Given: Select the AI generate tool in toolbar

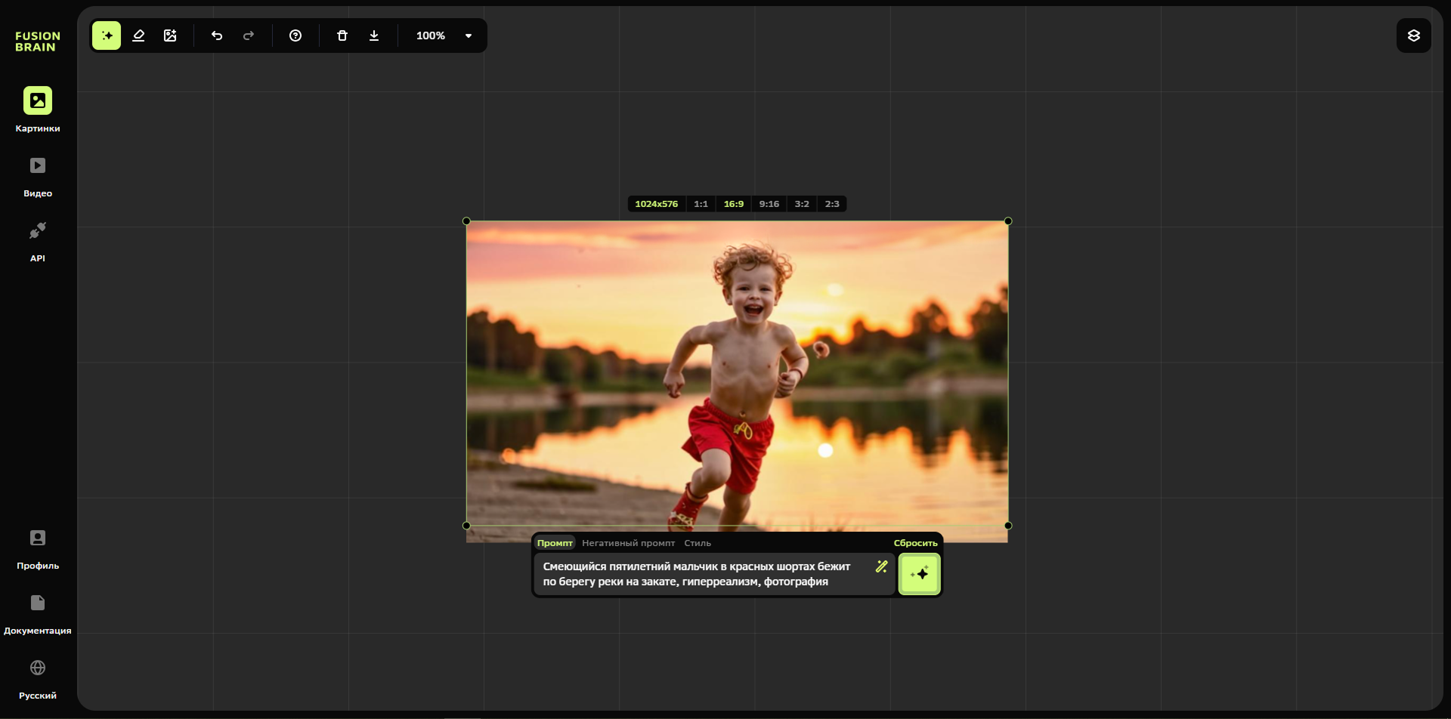Looking at the screenshot, I should point(107,35).
